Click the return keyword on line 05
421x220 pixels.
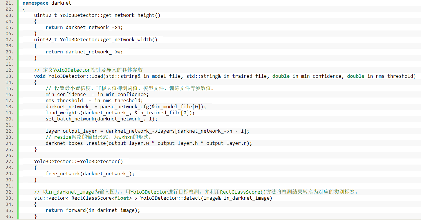pyautogui.click(x=54, y=27)
